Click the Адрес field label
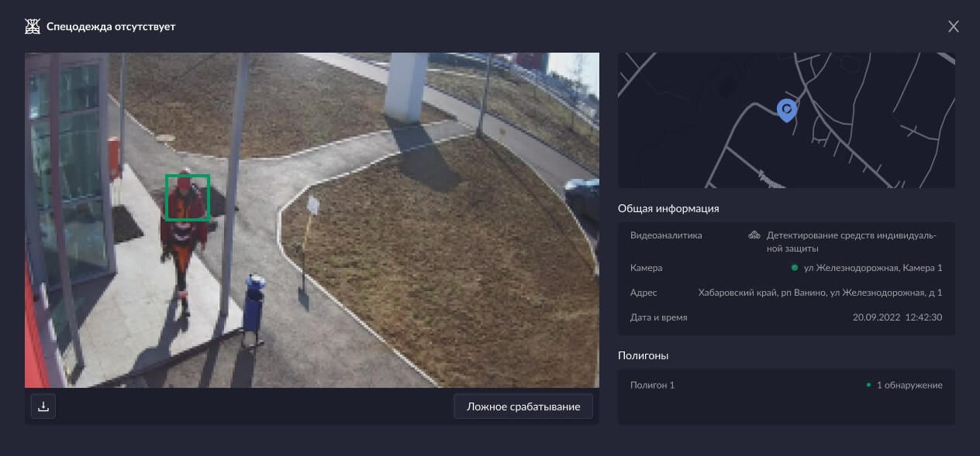The height and width of the screenshot is (456, 980). point(644,293)
